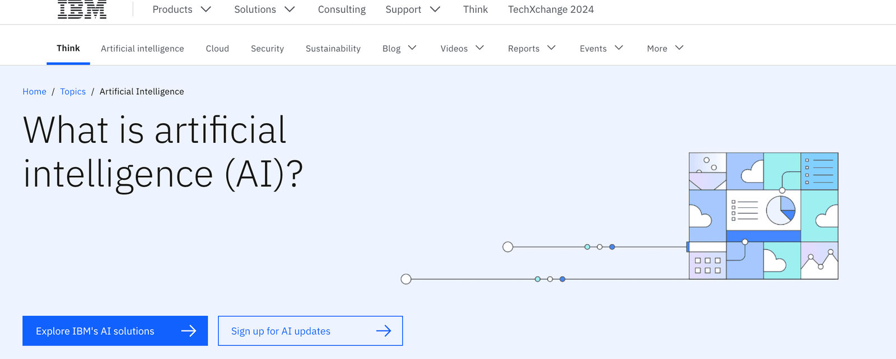The width and height of the screenshot is (896, 359).
Task: Open TechXchange 2024 link
Action: click(x=550, y=10)
